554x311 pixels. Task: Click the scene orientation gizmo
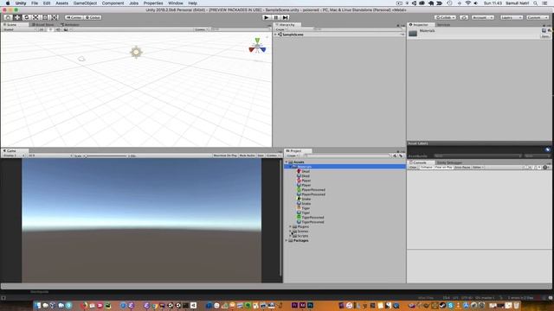257,47
